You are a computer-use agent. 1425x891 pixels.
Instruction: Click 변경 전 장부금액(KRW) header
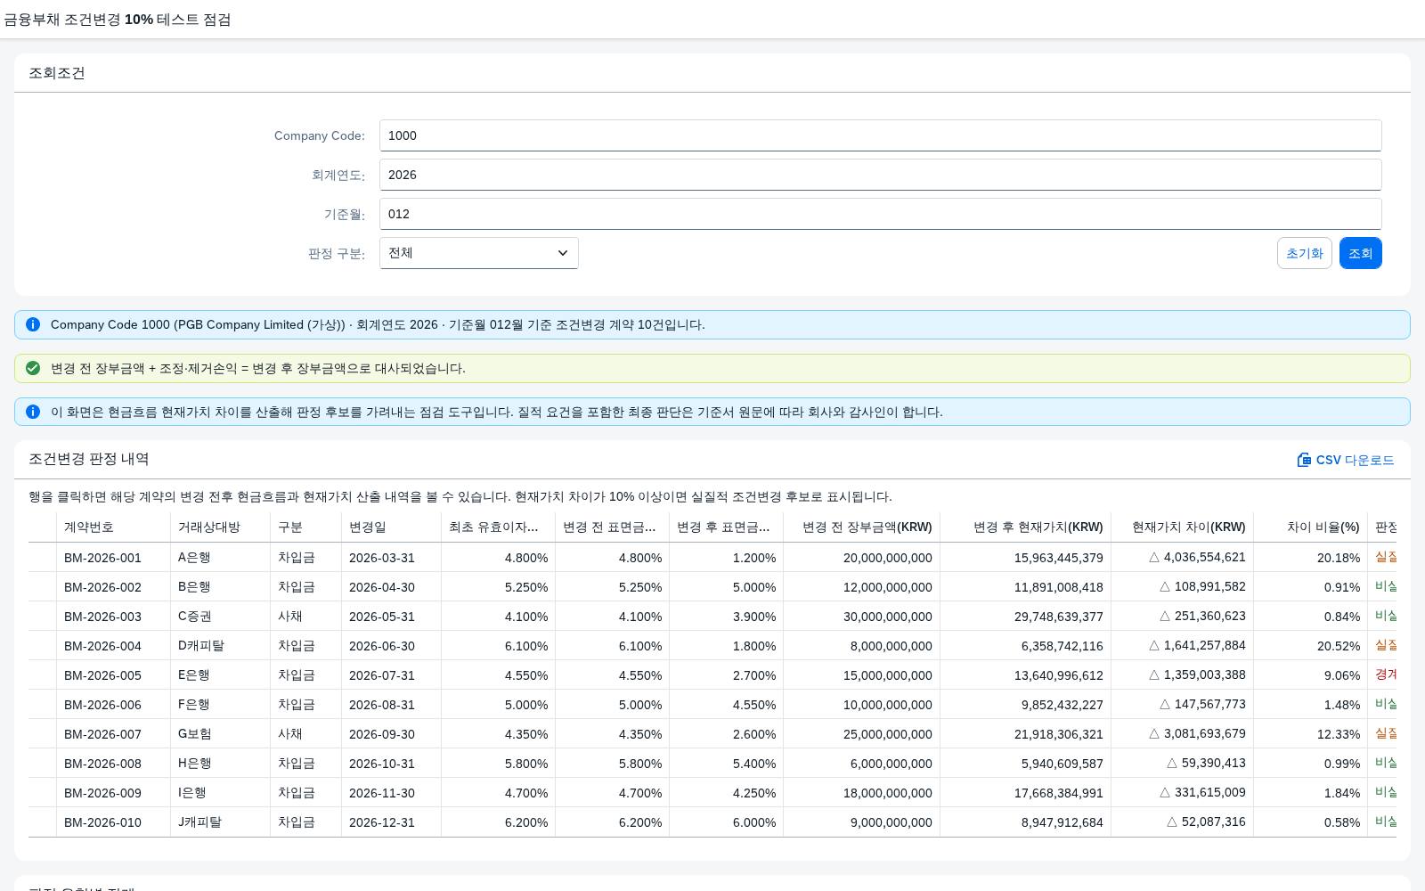click(861, 527)
